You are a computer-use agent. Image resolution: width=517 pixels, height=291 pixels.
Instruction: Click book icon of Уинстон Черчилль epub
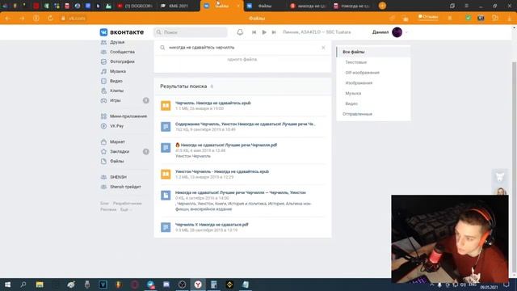pos(166,175)
